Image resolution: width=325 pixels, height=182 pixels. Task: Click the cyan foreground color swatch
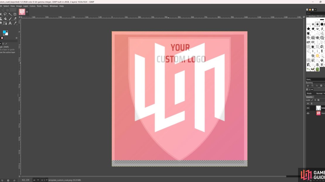(x=4, y=32)
